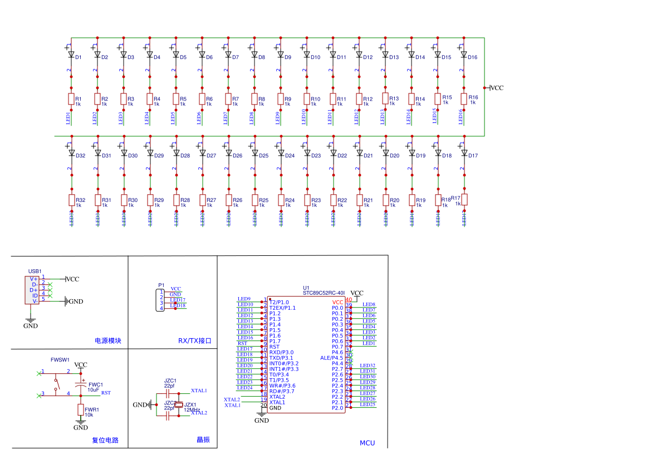Screen dimensions: 651x460
Task: Select the MCU section label
Action: point(367,443)
